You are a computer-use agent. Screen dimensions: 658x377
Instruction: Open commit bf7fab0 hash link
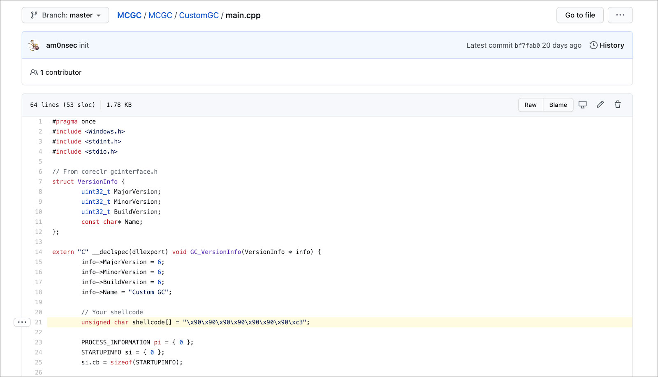527,46
